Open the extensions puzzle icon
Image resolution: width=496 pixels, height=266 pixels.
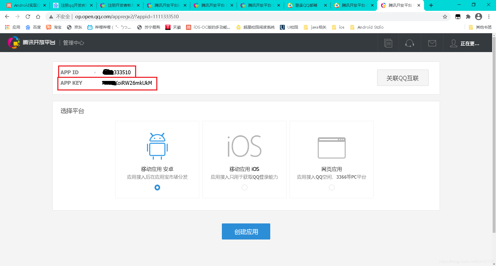468,16
